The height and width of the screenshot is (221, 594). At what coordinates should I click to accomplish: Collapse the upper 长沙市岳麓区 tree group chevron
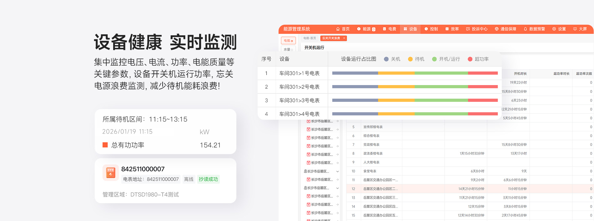pos(337,171)
